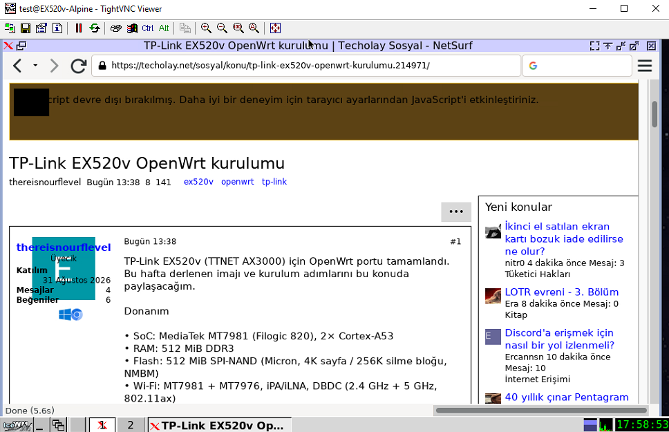Viewport: 669px width, 432px height.
Task: Click the file transfer toolbar icon
Action: click(185, 28)
